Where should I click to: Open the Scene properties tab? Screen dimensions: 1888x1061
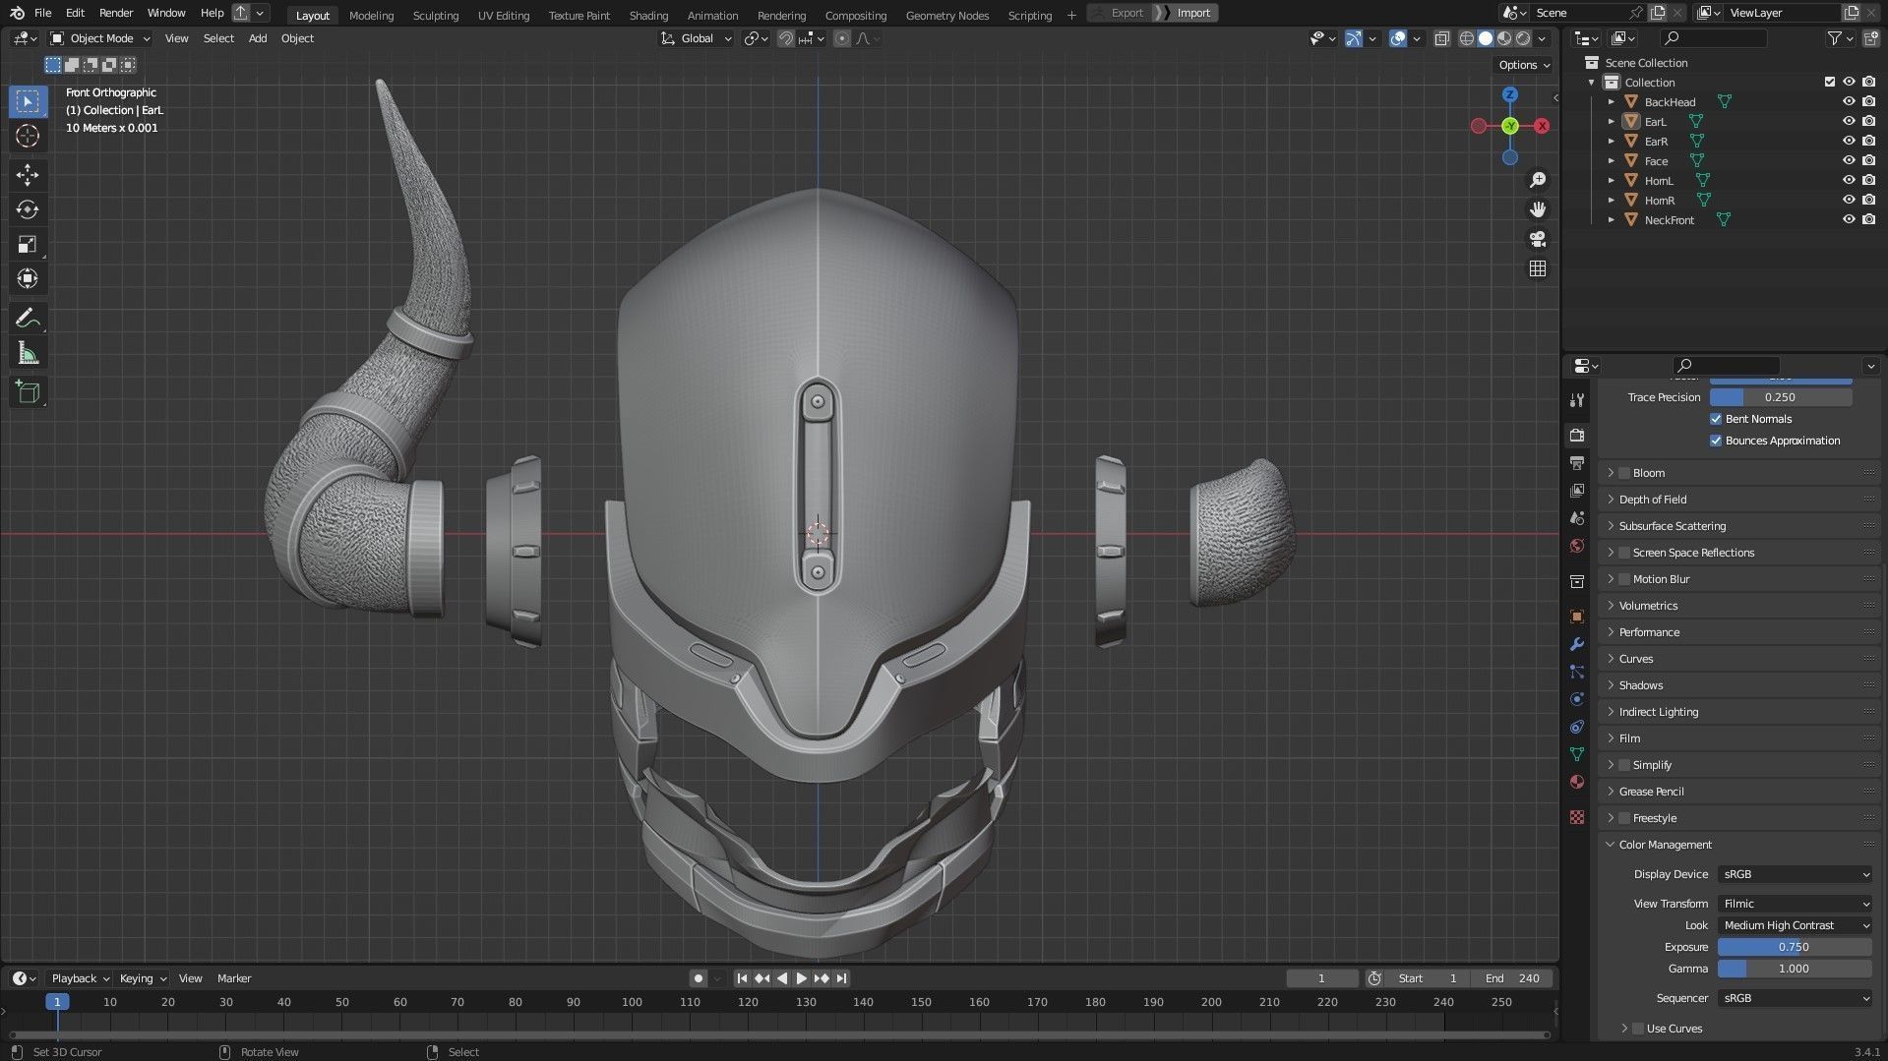[x=1577, y=518]
